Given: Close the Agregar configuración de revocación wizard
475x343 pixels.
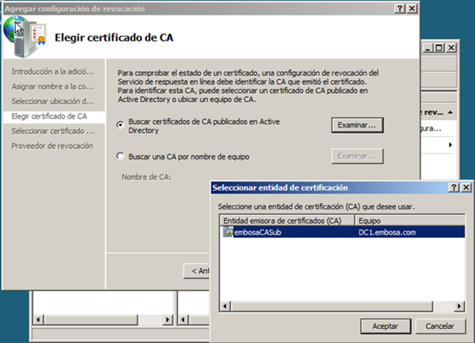Looking at the screenshot, I should point(411,8).
